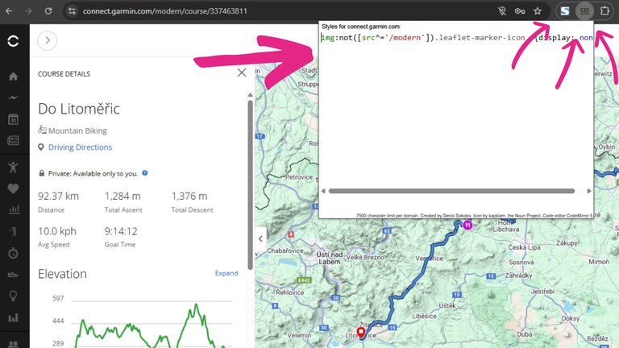Open the calendar icon in sidebar
The height and width of the screenshot is (348, 619).
13,119
